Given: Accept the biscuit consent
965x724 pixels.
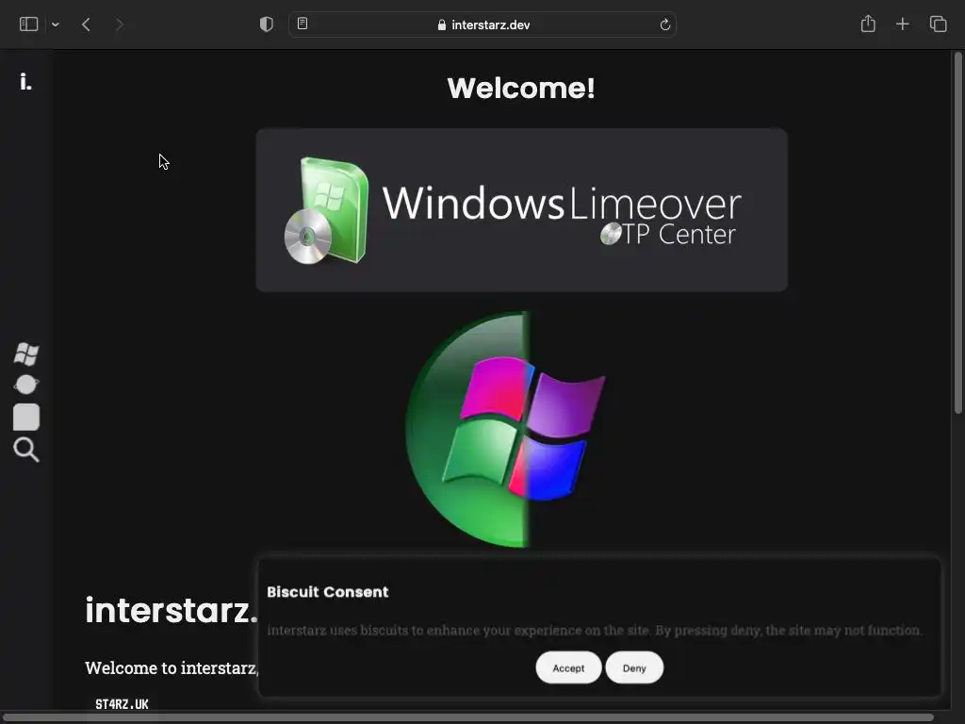Looking at the screenshot, I should 568,668.
